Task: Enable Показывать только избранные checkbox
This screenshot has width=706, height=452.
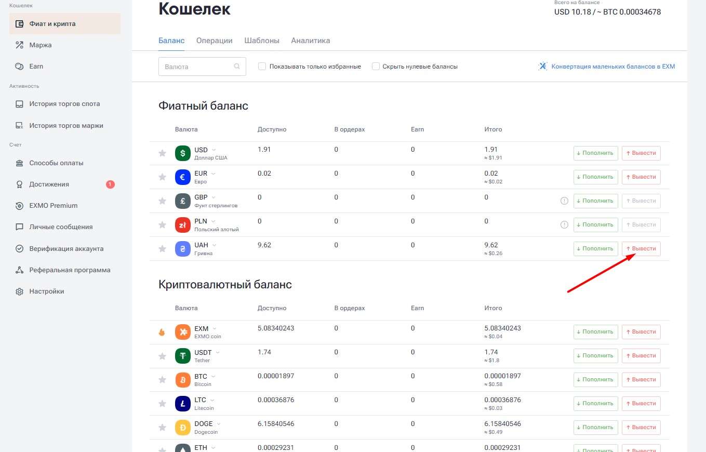Action: click(262, 67)
